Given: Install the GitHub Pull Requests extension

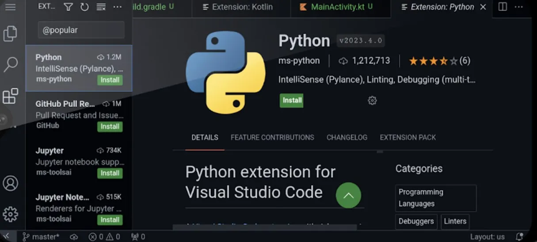Looking at the screenshot, I should pos(110,127).
